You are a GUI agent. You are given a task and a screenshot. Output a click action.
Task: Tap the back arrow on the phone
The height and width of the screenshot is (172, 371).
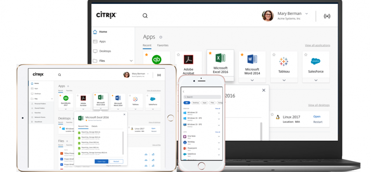coord(184,92)
